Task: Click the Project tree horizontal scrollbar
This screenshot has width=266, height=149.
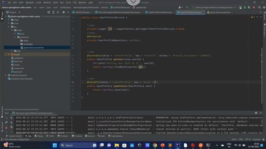Action: pyautogui.click(x=21, y=109)
